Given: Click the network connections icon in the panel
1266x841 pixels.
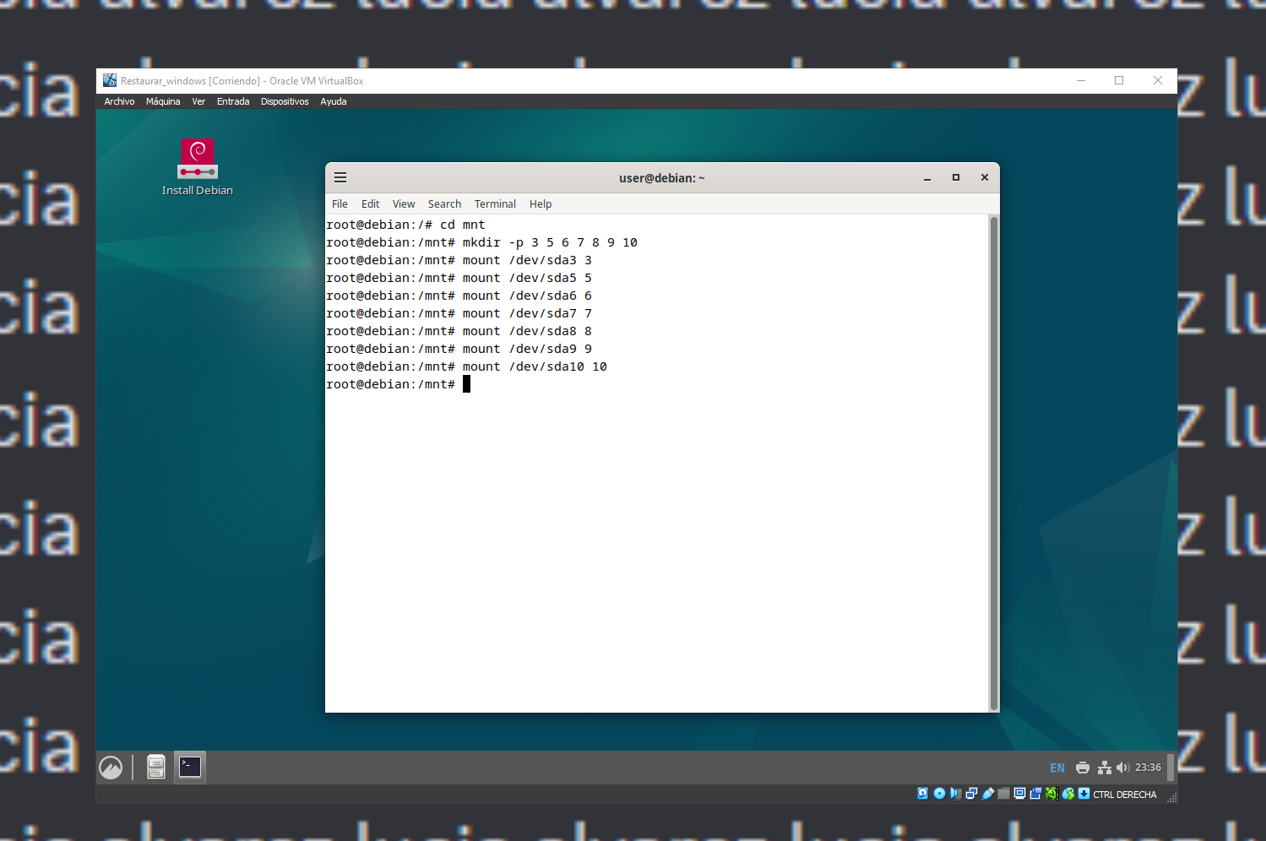Looking at the screenshot, I should 1105,767.
